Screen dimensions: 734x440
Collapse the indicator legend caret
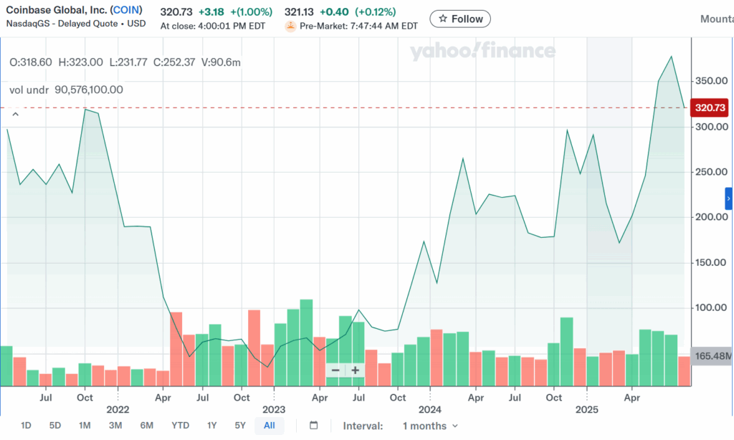click(16, 114)
